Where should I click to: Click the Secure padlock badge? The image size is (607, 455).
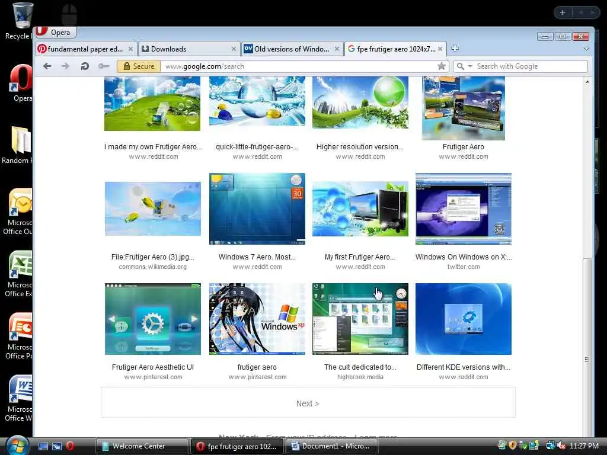[x=139, y=66]
